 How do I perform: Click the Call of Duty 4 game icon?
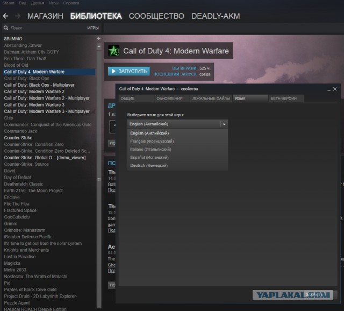pyautogui.click(x=114, y=51)
